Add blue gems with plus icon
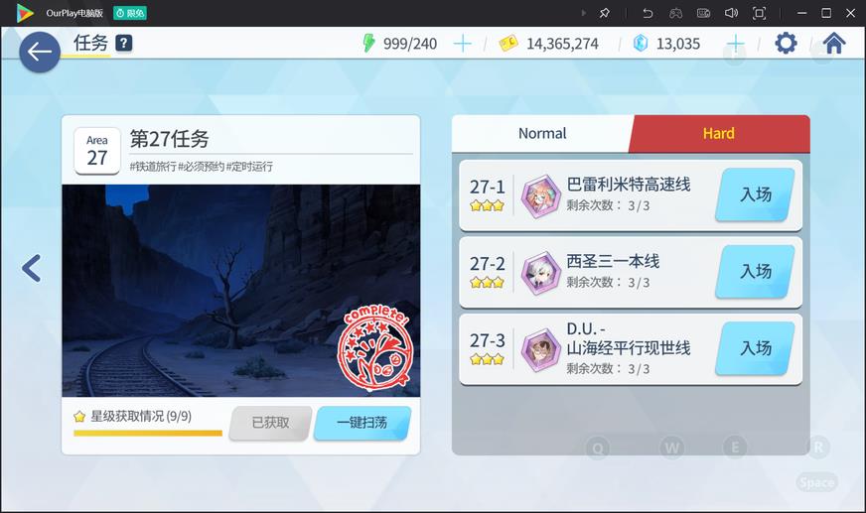The image size is (866, 513). click(735, 43)
